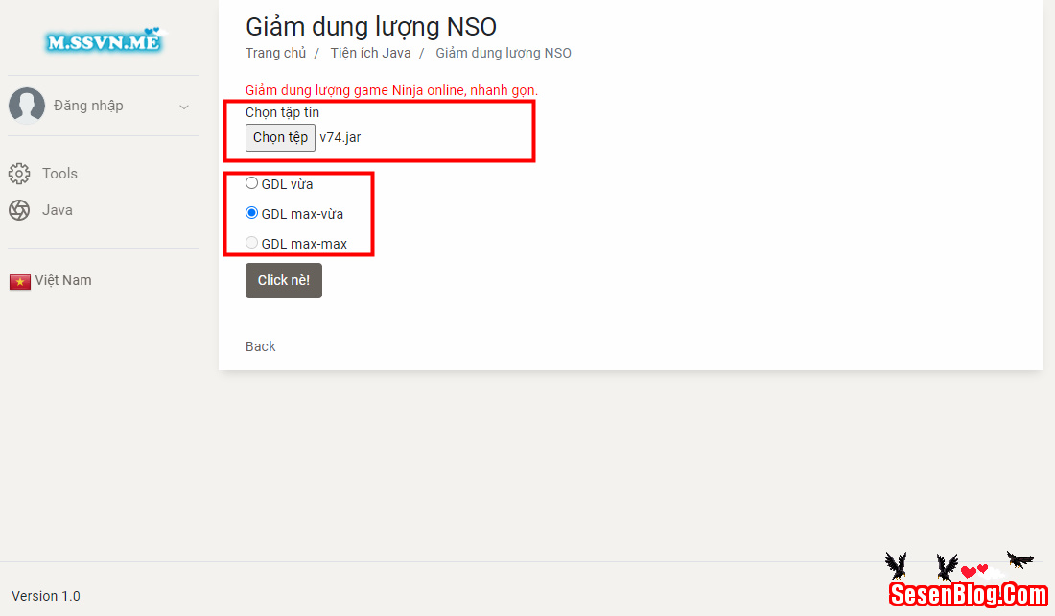Expand the chevron beside Đăng nhập

(184, 107)
